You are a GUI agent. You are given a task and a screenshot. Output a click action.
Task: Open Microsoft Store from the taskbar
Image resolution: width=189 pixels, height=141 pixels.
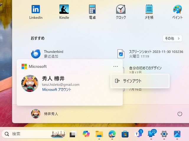(x=125, y=134)
